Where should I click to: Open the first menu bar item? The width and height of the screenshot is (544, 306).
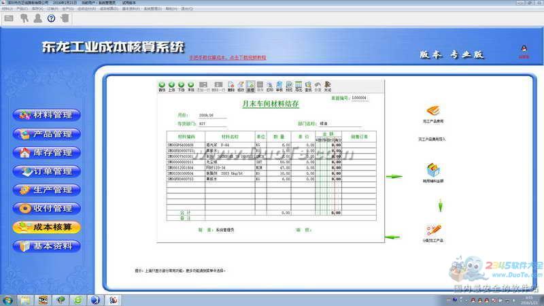tap(7, 9)
